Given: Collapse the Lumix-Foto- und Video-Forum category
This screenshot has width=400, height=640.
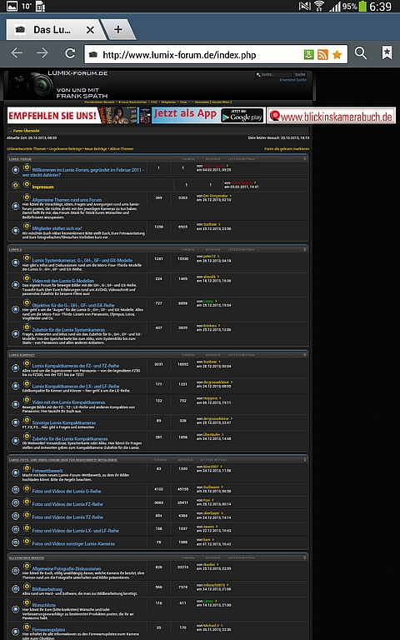Looking at the screenshot, I should [304, 460].
